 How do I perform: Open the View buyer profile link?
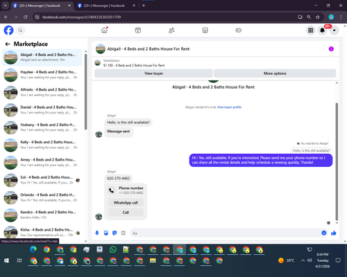pyautogui.click(x=229, y=107)
